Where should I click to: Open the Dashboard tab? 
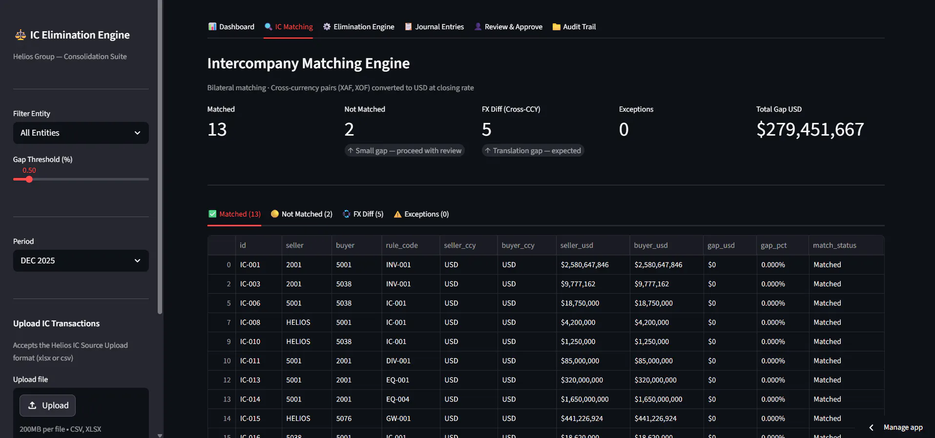click(x=231, y=26)
